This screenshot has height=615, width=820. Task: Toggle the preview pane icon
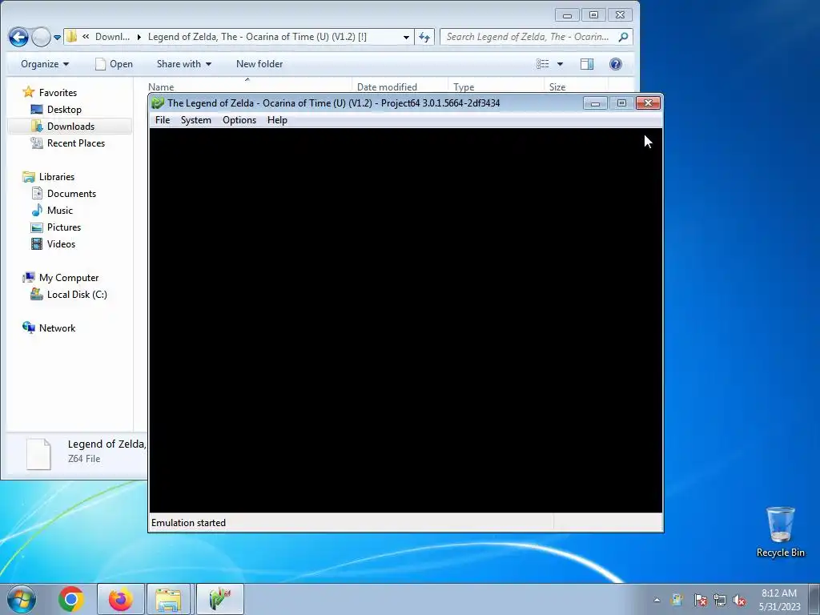pos(587,64)
